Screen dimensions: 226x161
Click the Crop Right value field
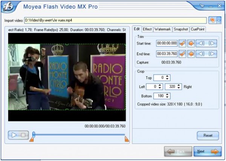pos(171,87)
